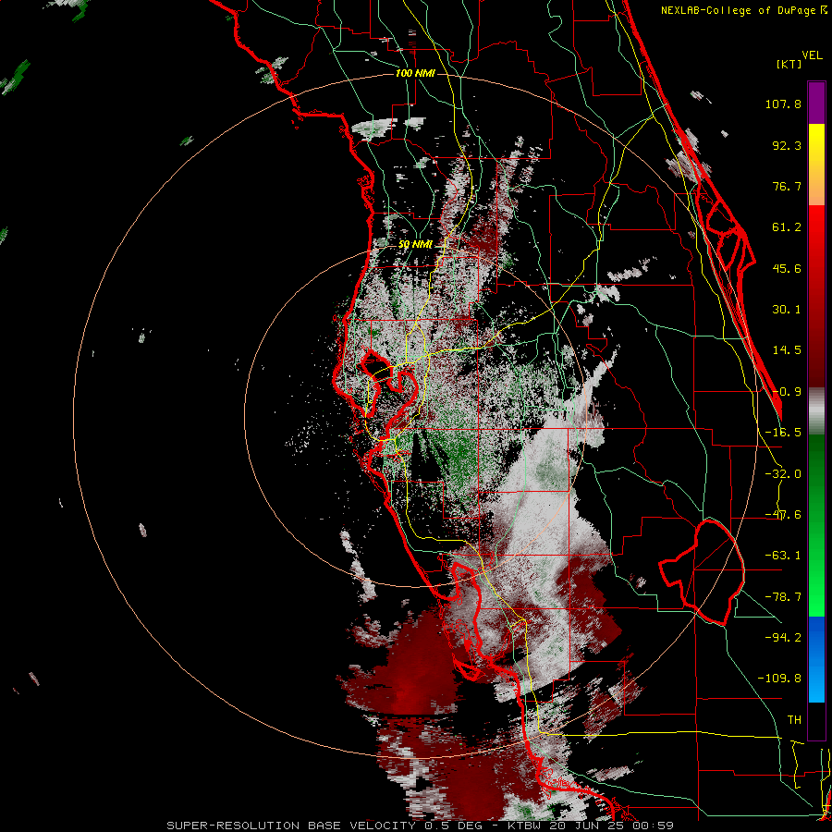Click the 100 NMI range ring label
The width and height of the screenshot is (832, 832).
click(415, 73)
